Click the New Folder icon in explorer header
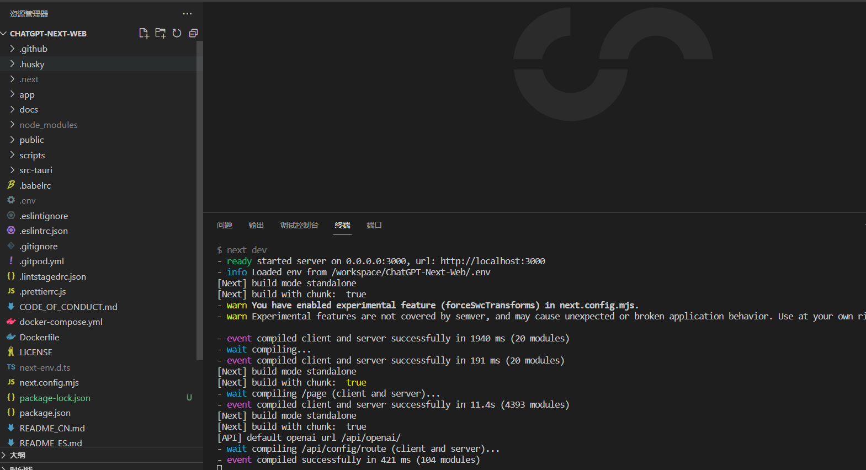Image resolution: width=866 pixels, height=470 pixels. (x=161, y=33)
